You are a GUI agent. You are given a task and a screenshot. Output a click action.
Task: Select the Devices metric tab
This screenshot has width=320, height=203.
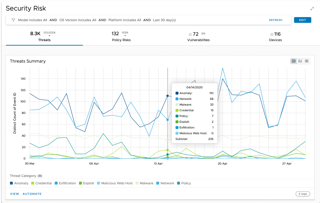tap(275, 37)
